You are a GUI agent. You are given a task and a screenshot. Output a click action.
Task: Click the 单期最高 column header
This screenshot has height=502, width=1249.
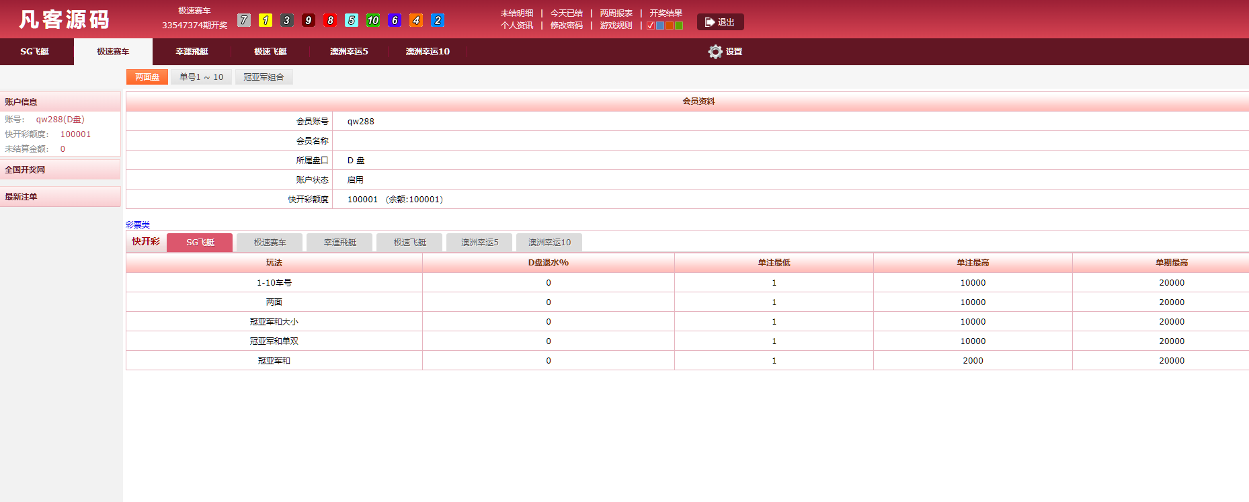click(1172, 263)
